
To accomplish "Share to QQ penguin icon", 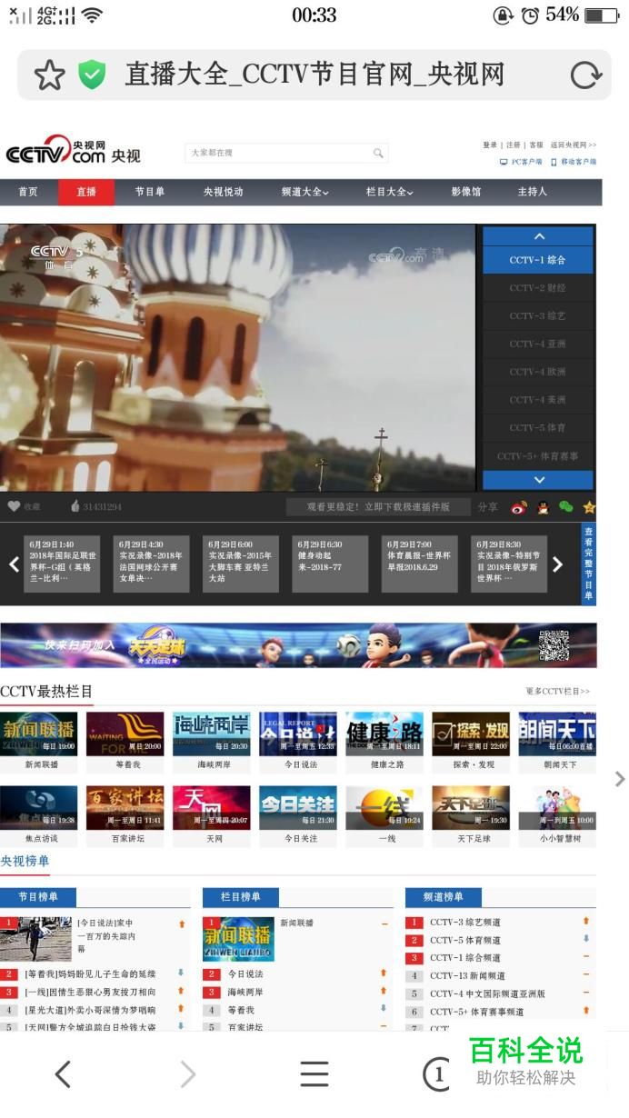I will coord(543,507).
